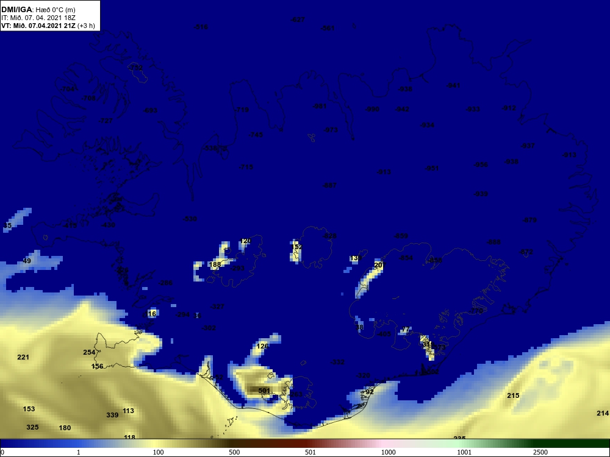Click the map value -859
This screenshot has width=610, height=457.
[401, 236]
